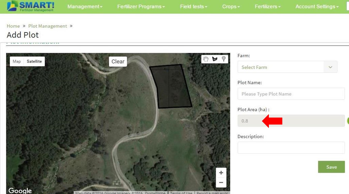Image resolution: width=349 pixels, height=194 pixels.
Task: Click the Plot Area field showing 0.8
Action: point(291,121)
